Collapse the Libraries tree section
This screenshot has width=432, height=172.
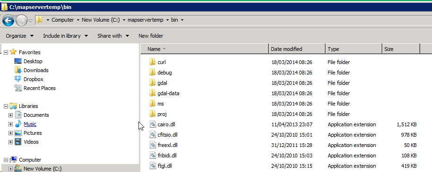pos(6,106)
